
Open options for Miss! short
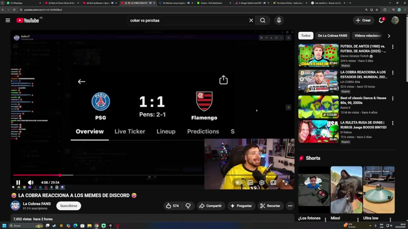[x=358, y=219]
